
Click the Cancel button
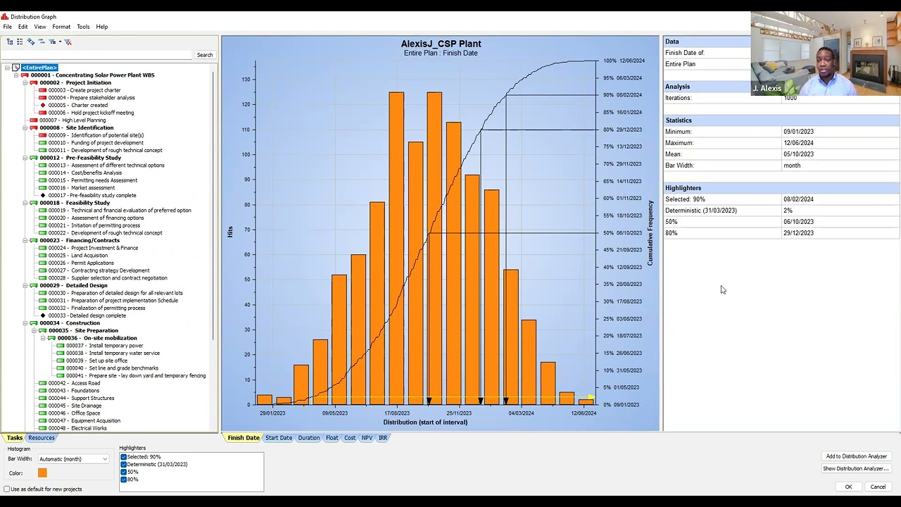tap(878, 487)
